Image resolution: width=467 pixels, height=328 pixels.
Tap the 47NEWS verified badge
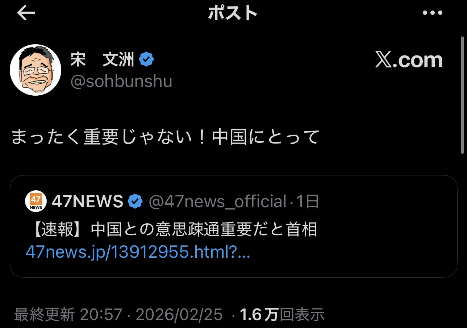pyautogui.click(x=135, y=201)
